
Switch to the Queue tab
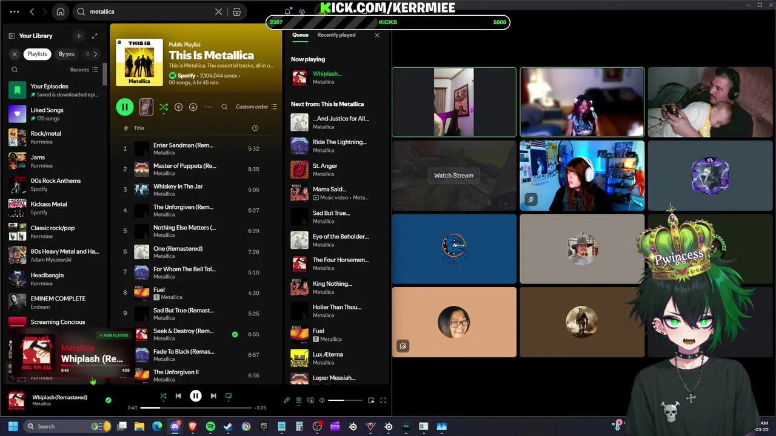[300, 35]
